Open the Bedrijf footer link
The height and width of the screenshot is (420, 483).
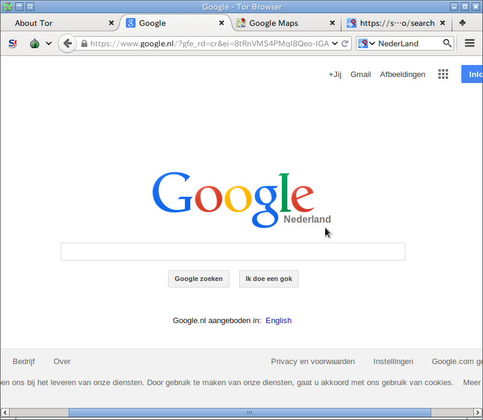(23, 362)
